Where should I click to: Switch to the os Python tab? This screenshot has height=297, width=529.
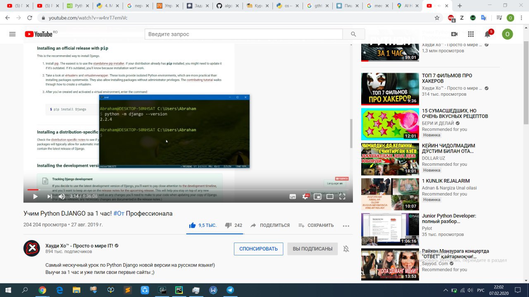point(287,6)
